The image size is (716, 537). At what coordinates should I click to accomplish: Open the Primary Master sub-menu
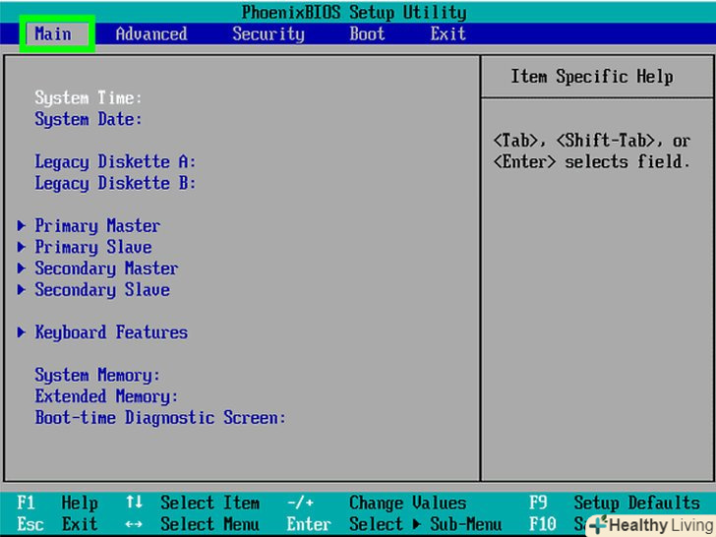97,225
